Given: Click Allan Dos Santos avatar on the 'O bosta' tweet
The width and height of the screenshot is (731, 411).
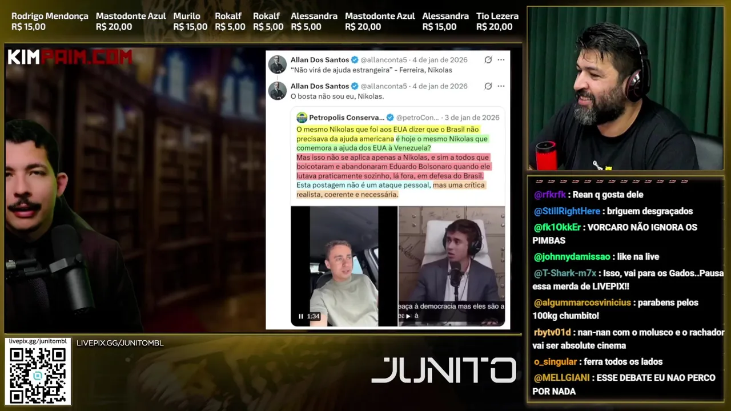Looking at the screenshot, I should (x=278, y=91).
